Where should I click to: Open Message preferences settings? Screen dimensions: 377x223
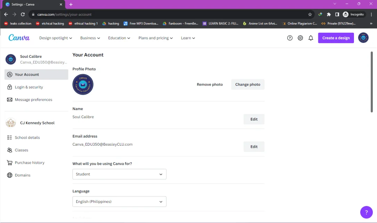(x=36, y=100)
